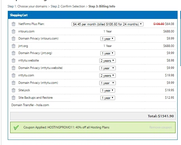The image size is (181, 145).
Task: Click Coupon Applied HOSTINGPROMO11 message
Action: click(x=67, y=127)
